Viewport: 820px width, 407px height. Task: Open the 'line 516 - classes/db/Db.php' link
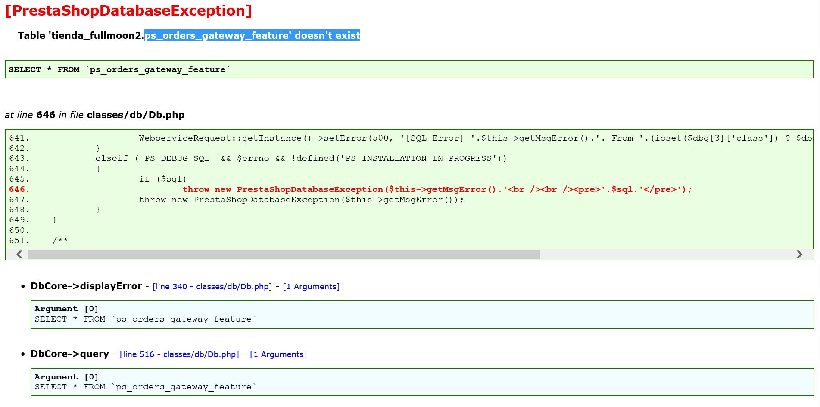click(x=179, y=354)
